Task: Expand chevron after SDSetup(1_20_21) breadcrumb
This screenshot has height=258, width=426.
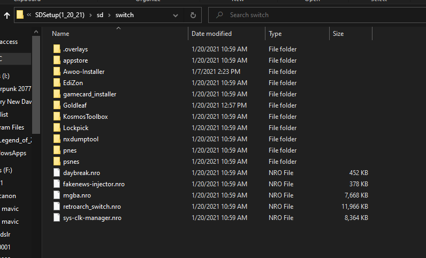Action: click(x=90, y=15)
